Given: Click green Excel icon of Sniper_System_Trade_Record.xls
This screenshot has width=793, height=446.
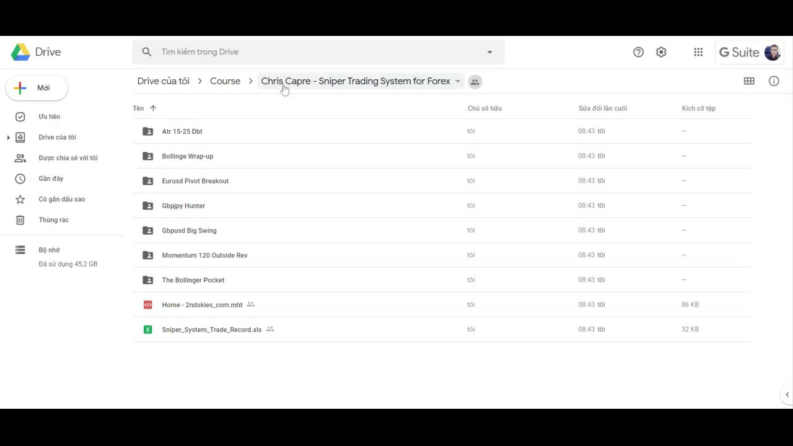Looking at the screenshot, I should 147,330.
